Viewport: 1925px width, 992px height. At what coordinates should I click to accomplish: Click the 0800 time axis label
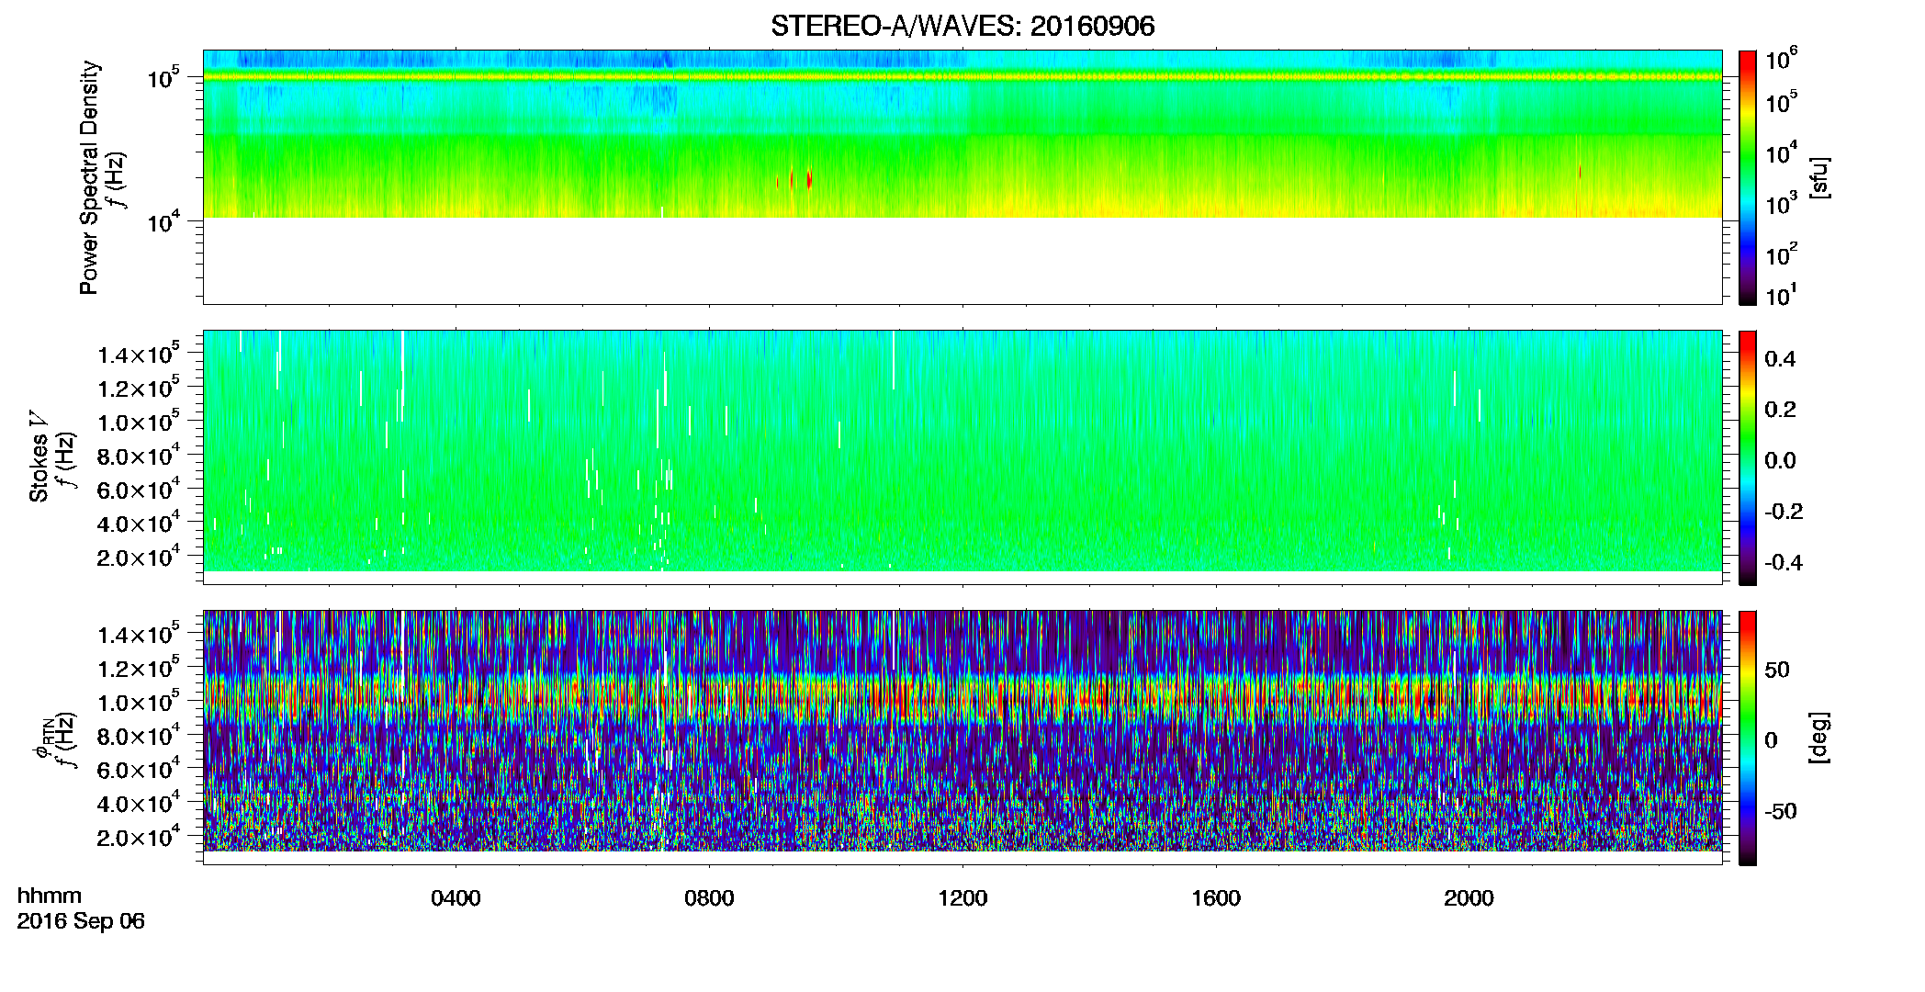[x=709, y=897]
